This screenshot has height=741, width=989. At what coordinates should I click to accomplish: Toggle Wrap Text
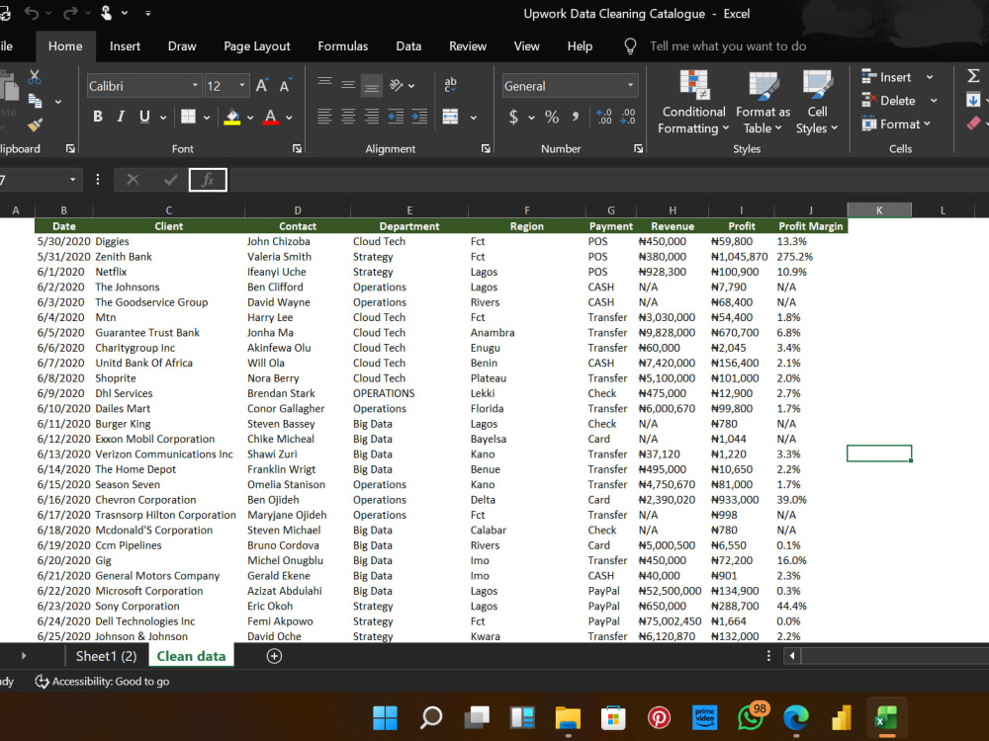[450, 84]
